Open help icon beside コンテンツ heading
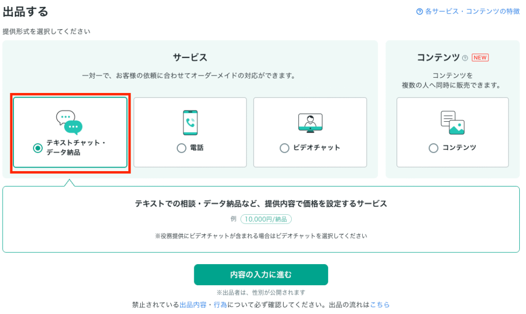Screen dimensions: 526x314 point(465,58)
